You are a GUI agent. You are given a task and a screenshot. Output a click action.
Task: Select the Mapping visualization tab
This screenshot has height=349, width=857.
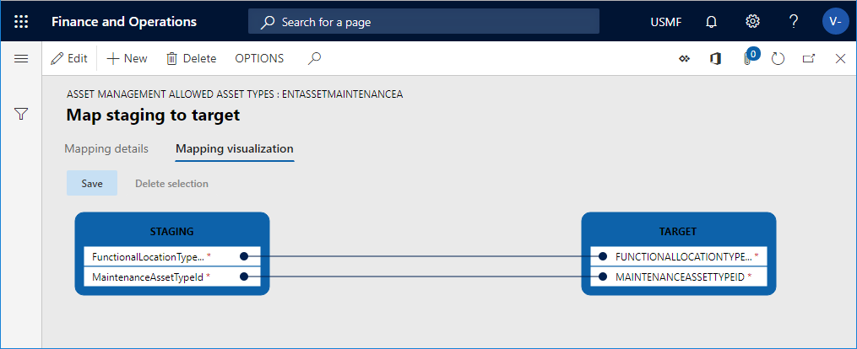coord(235,149)
